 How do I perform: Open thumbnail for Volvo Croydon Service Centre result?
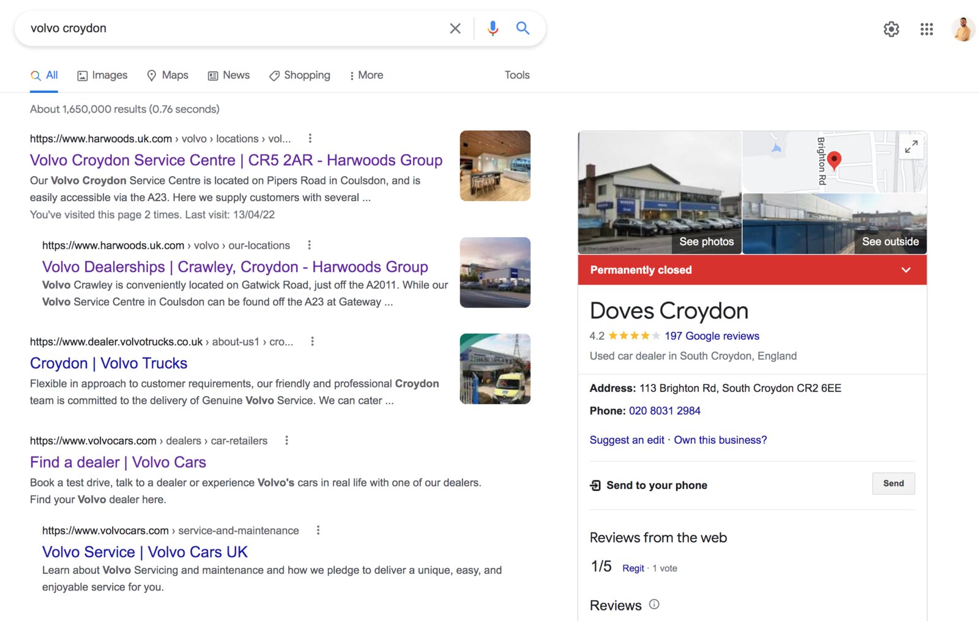tap(495, 166)
